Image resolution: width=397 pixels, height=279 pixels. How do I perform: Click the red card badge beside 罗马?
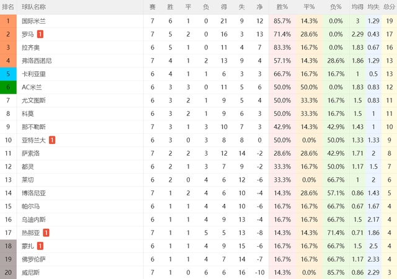[x=40, y=34]
